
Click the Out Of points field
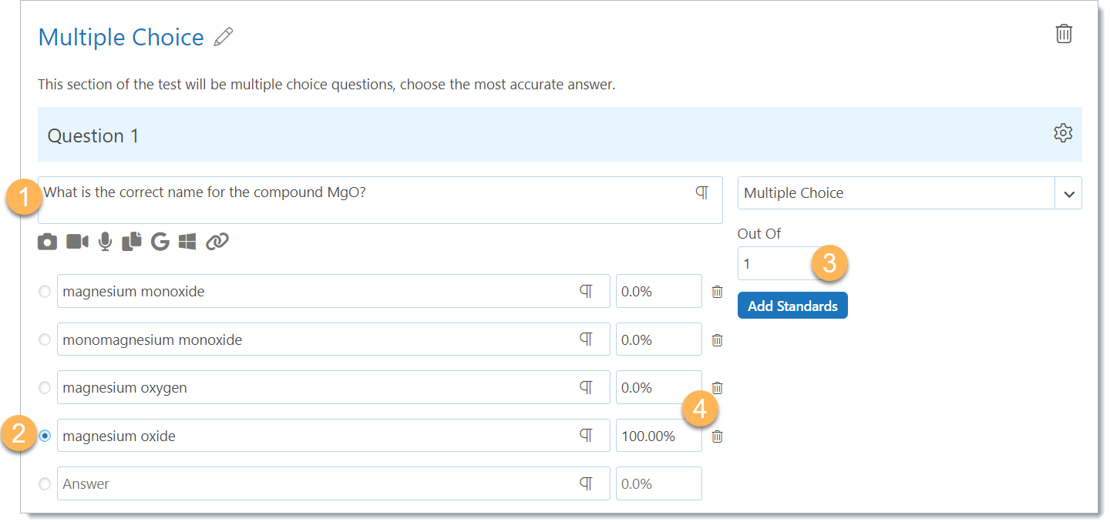[x=775, y=264]
